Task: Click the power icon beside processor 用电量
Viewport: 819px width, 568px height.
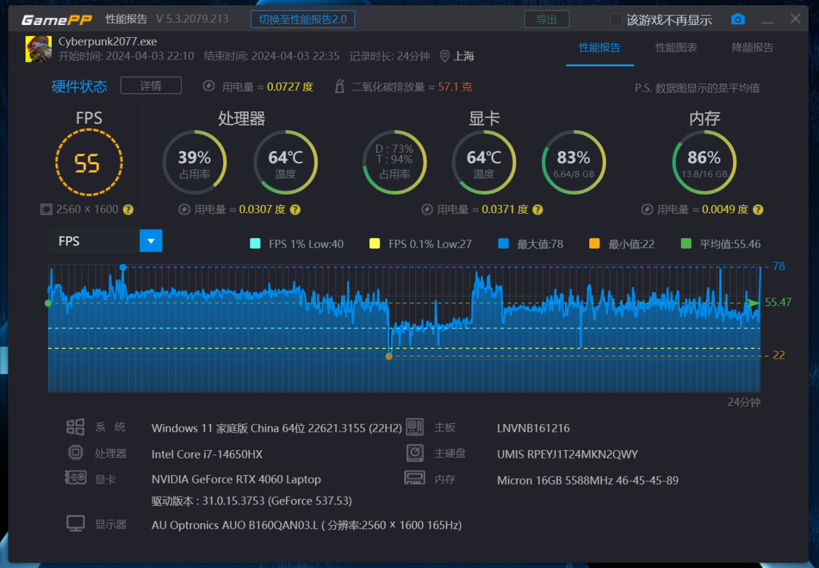Action: tap(184, 209)
